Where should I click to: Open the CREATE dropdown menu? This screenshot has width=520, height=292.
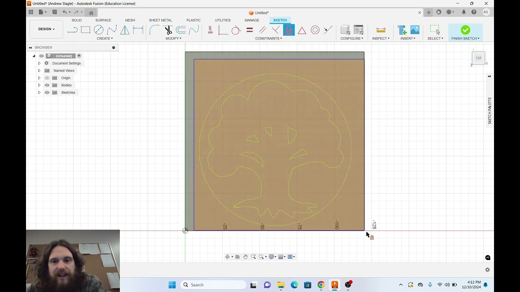click(105, 39)
